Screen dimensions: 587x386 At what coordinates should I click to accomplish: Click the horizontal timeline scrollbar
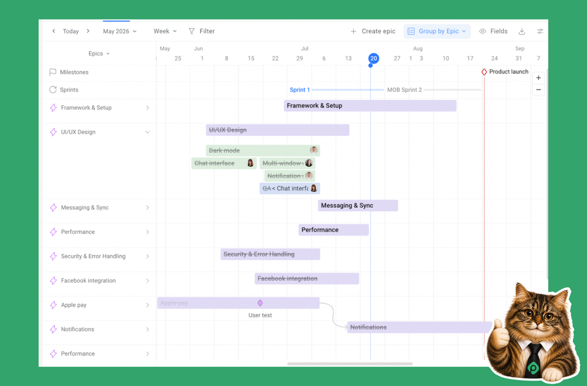click(350, 364)
